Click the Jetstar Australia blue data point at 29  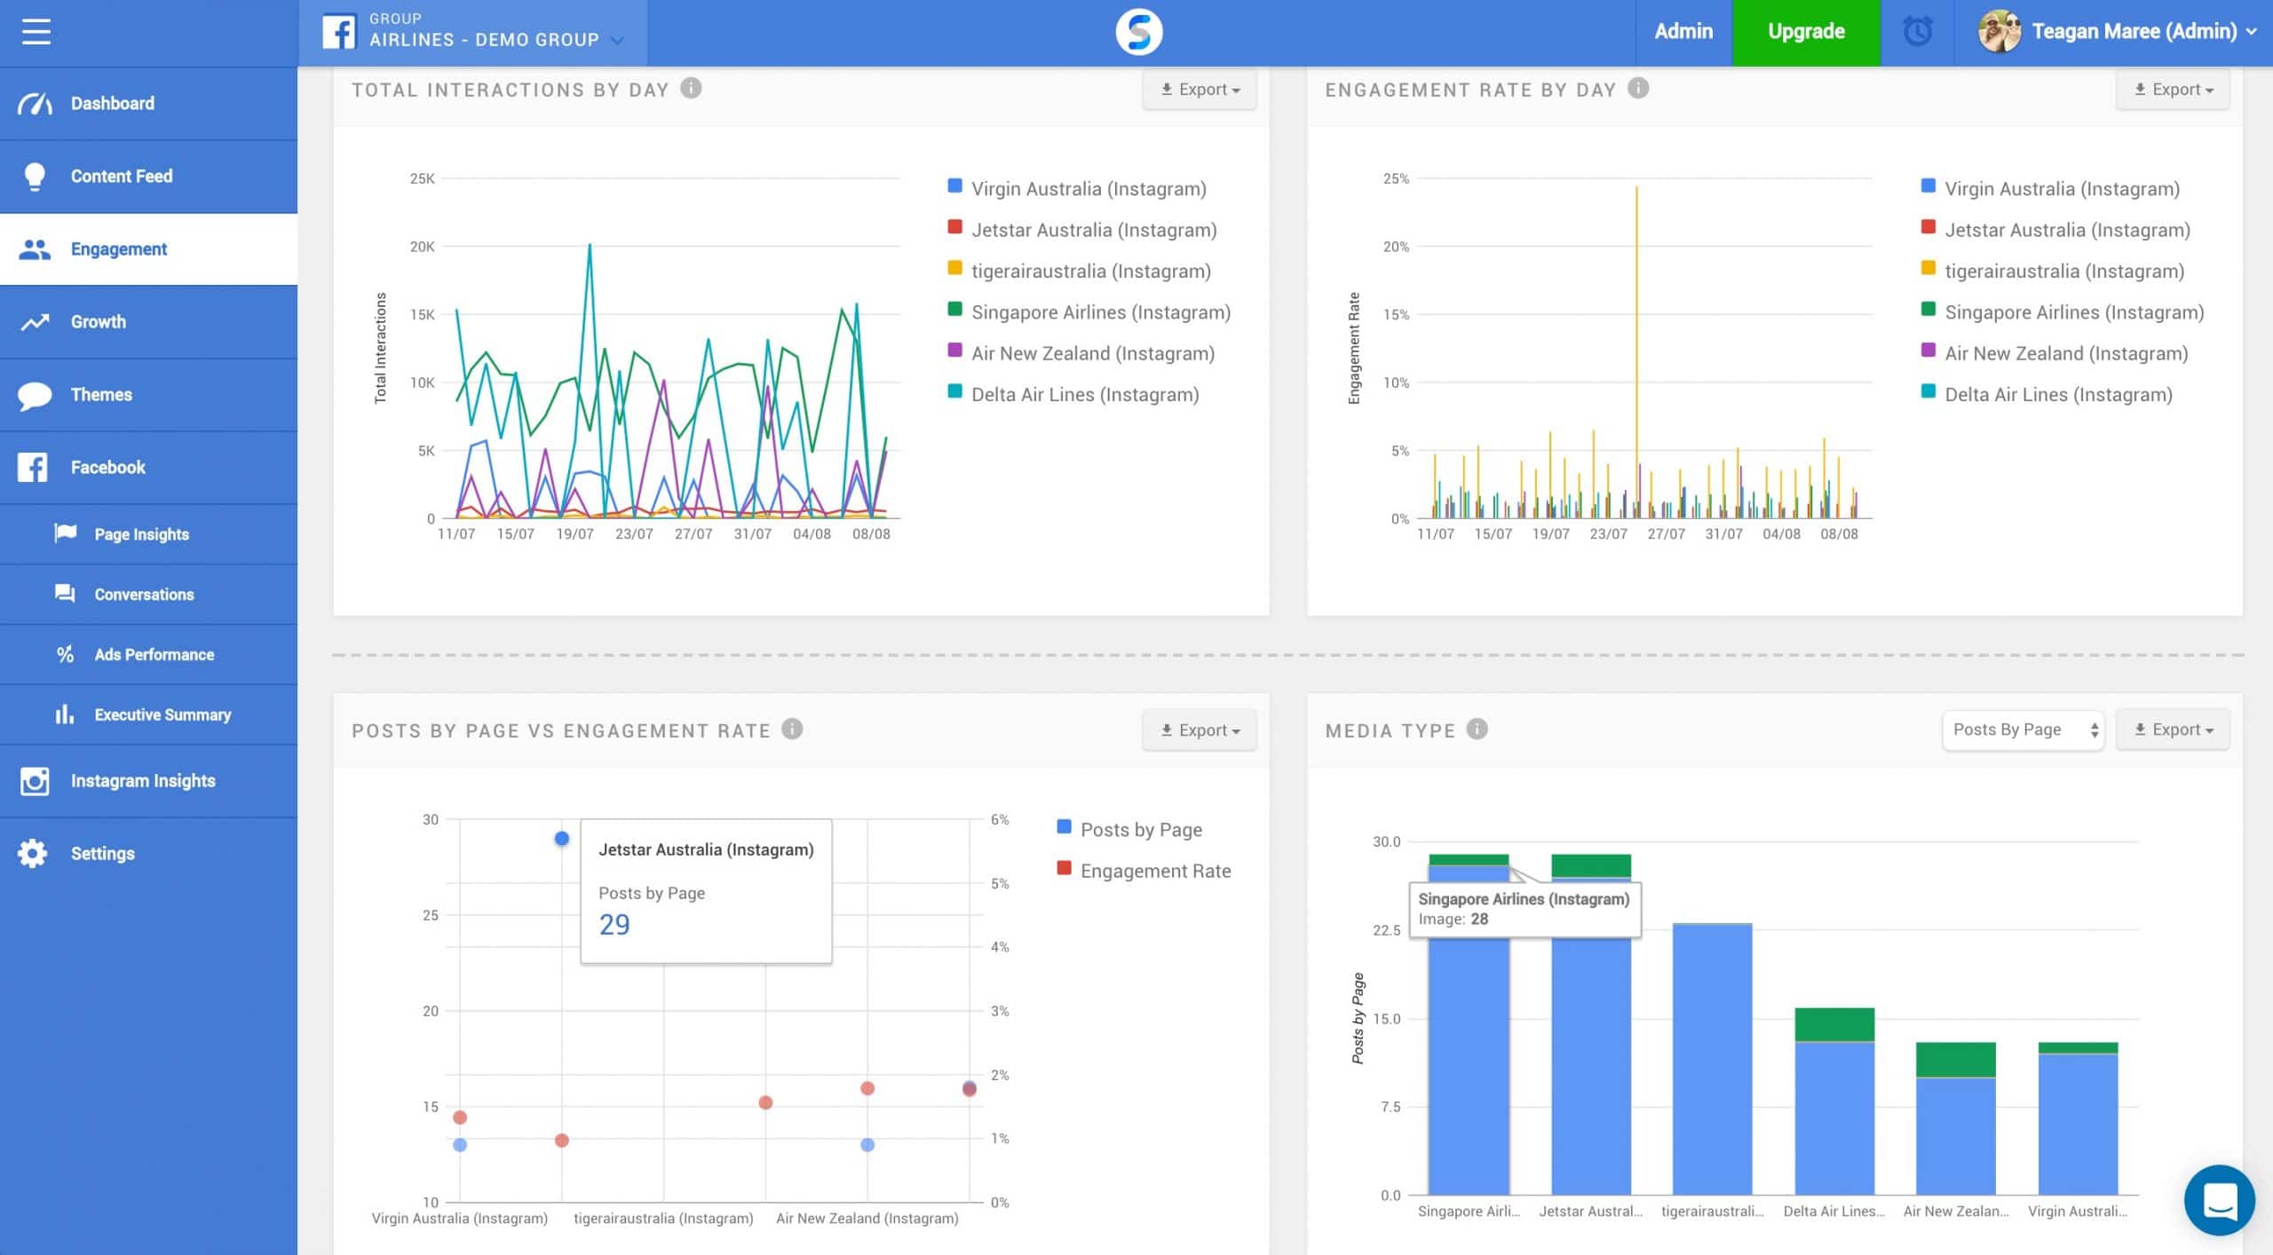pyautogui.click(x=562, y=839)
